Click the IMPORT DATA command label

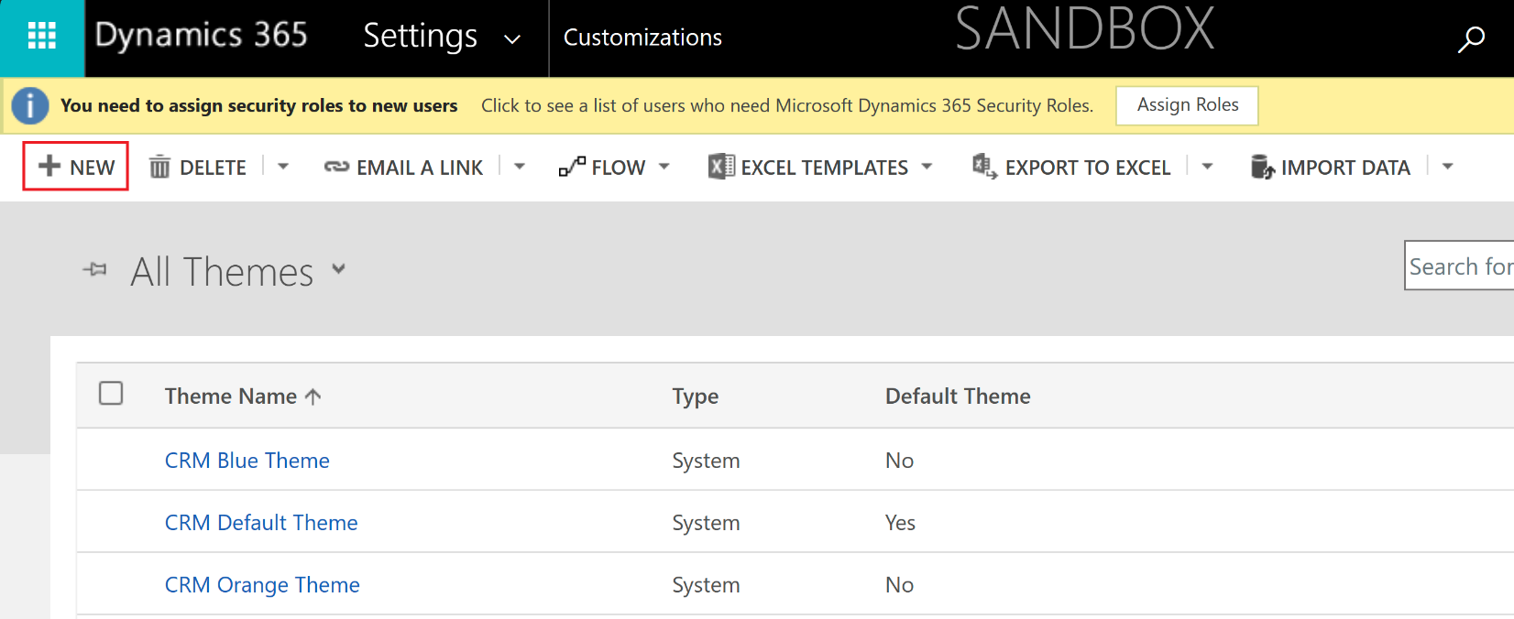click(1345, 168)
